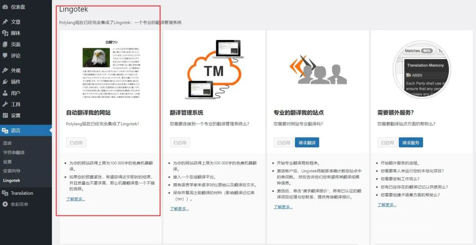
Task: Follow 了解更多 link in 专业的翻译我的站点 card
Action: pyautogui.click(x=283, y=207)
